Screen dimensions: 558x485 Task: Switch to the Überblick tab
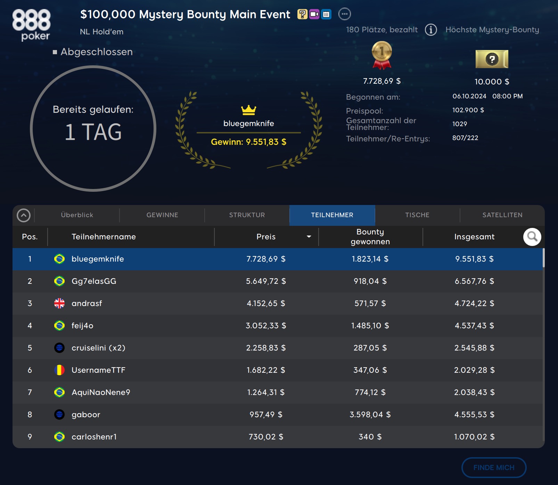pyautogui.click(x=77, y=215)
